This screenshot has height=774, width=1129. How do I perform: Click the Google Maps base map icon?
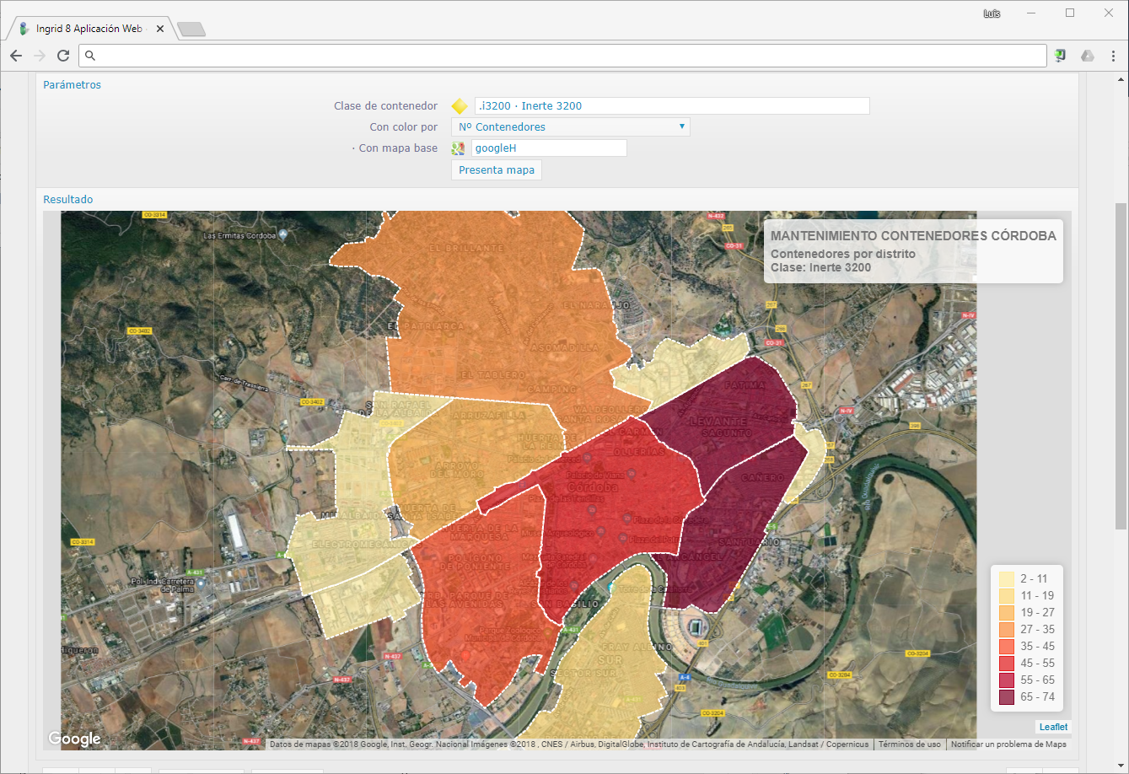[459, 148]
